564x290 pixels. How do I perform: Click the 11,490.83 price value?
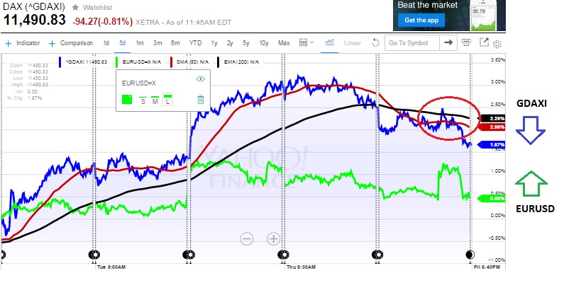pyautogui.click(x=35, y=20)
